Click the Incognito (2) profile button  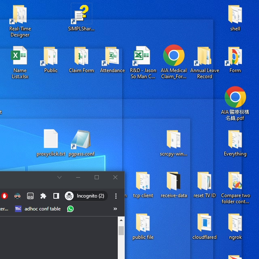click(86, 196)
